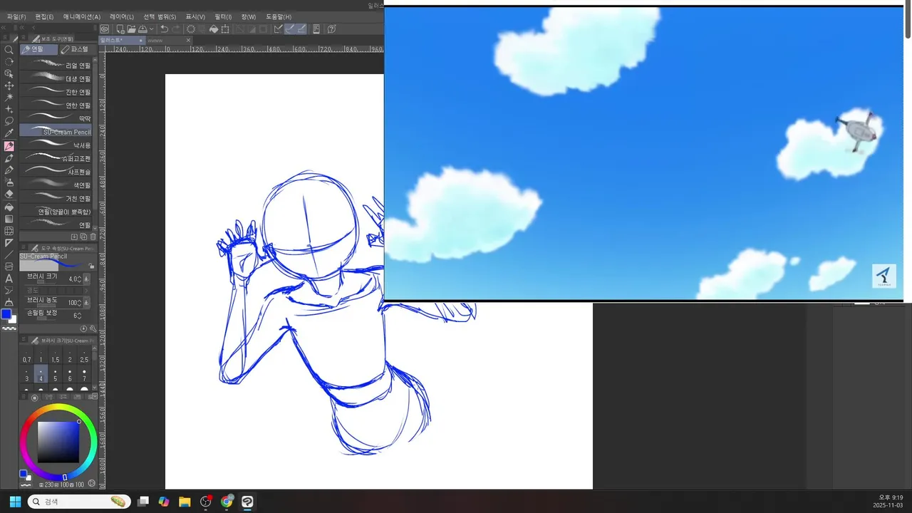
Task: Select the Airbrush tool
Action: pos(9,182)
